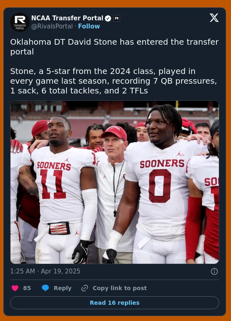The width and height of the screenshot is (231, 321).
Task: Click the 1:25 AM Apr 19, 2025 timestamp
Action: click(45, 271)
